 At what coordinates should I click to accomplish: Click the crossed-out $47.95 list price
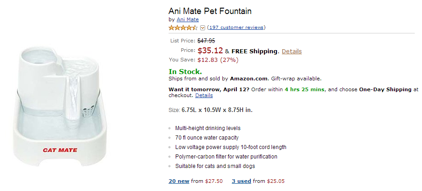[206, 41]
